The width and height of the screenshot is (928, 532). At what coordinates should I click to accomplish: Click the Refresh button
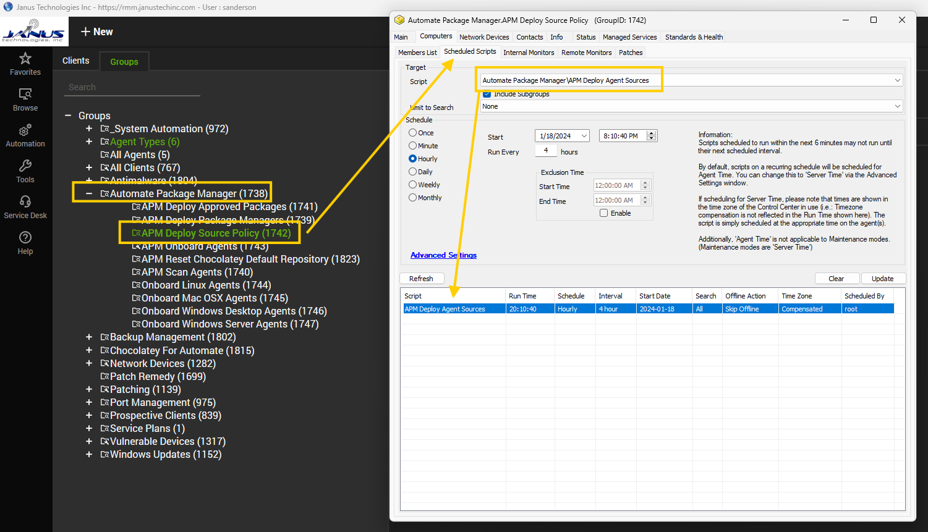422,279
